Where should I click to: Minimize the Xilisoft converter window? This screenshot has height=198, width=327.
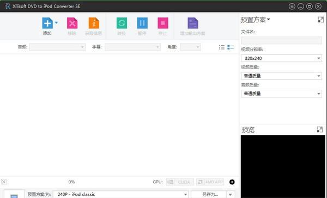(301, 7)
